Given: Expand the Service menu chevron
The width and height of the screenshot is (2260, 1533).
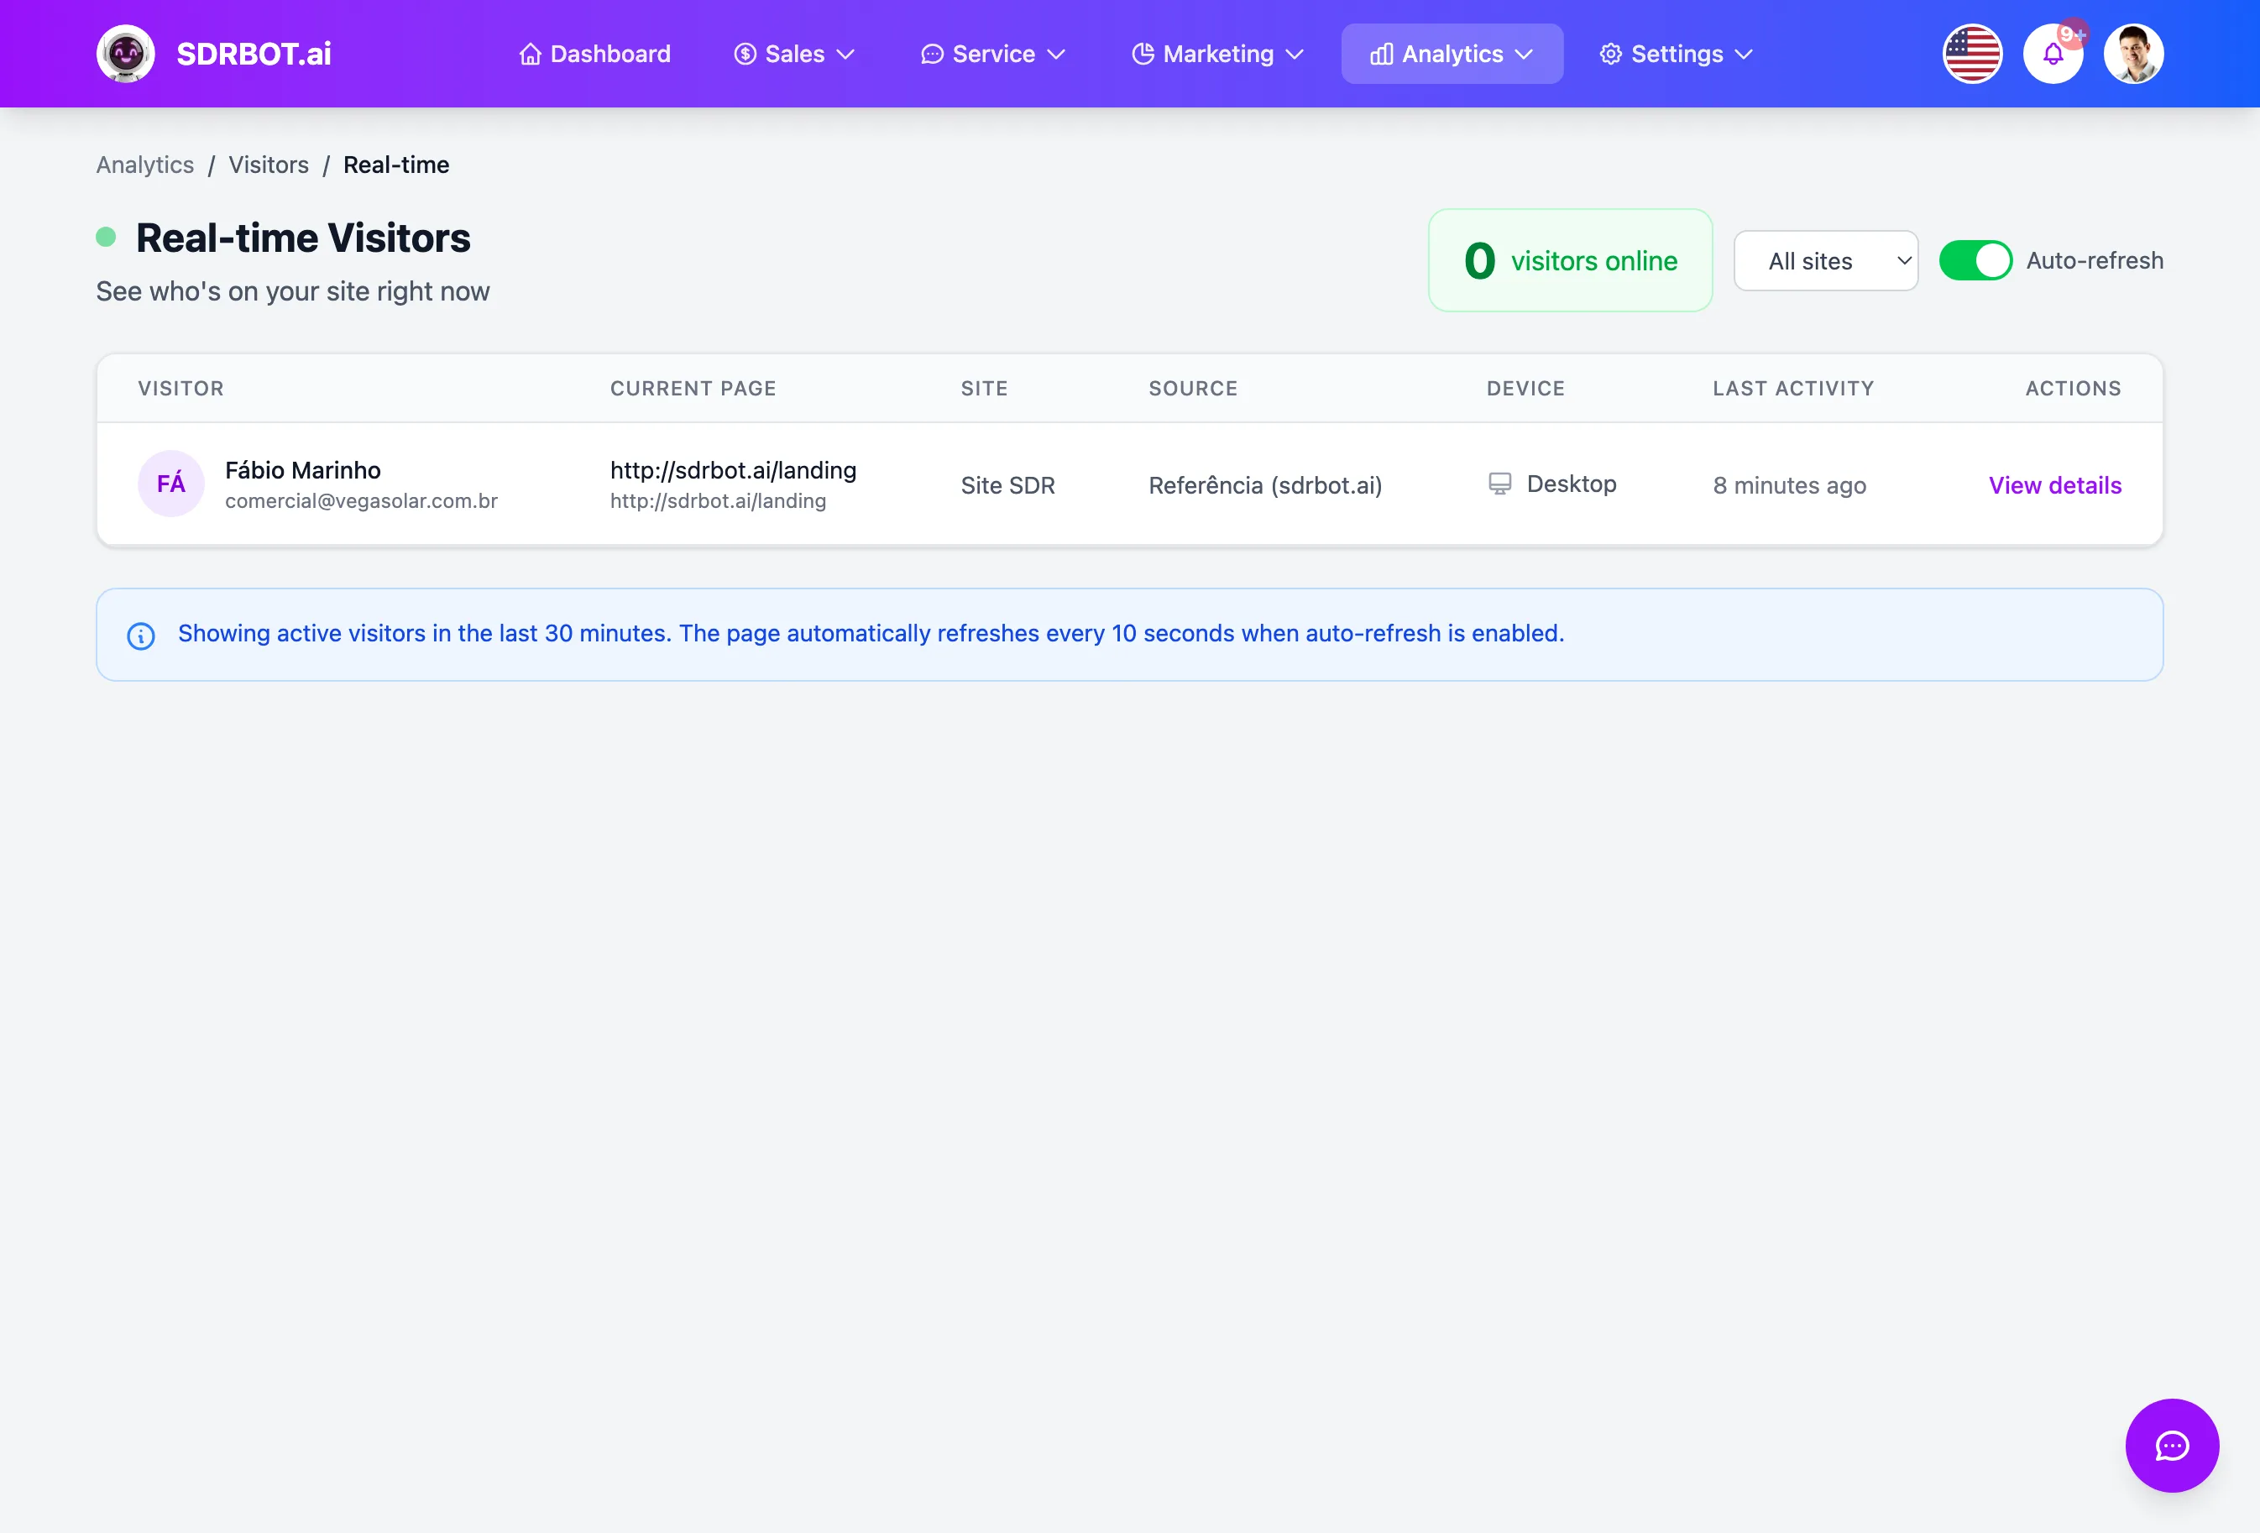Looking at the screenshot, I should coord(1056,55).
